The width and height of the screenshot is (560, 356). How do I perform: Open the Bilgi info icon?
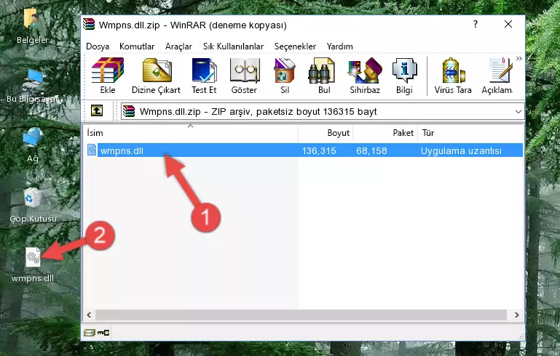click(x=404, y=70)
